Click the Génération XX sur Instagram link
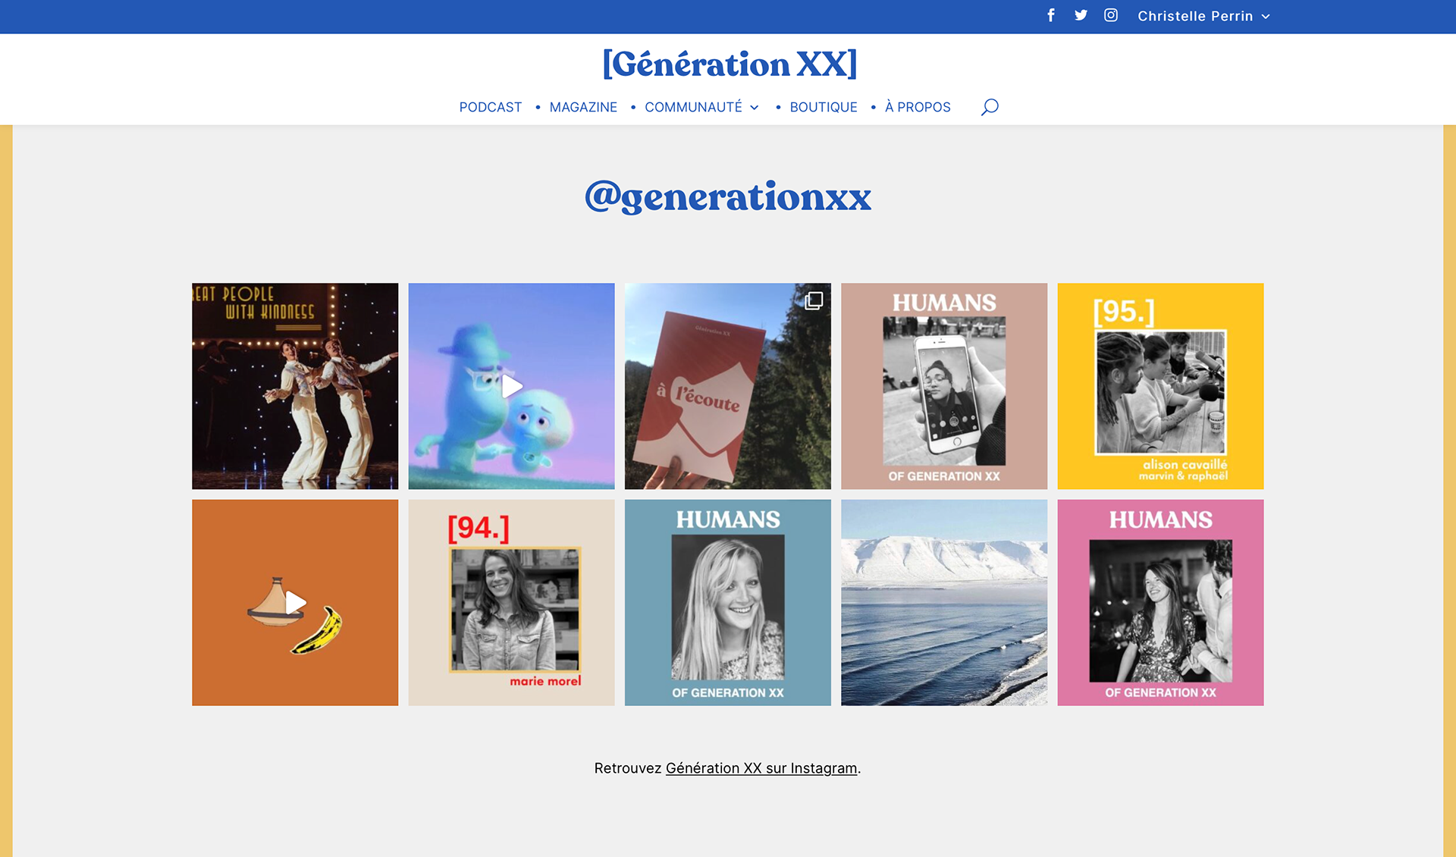 pyautogui.click(x=761, y=768)
